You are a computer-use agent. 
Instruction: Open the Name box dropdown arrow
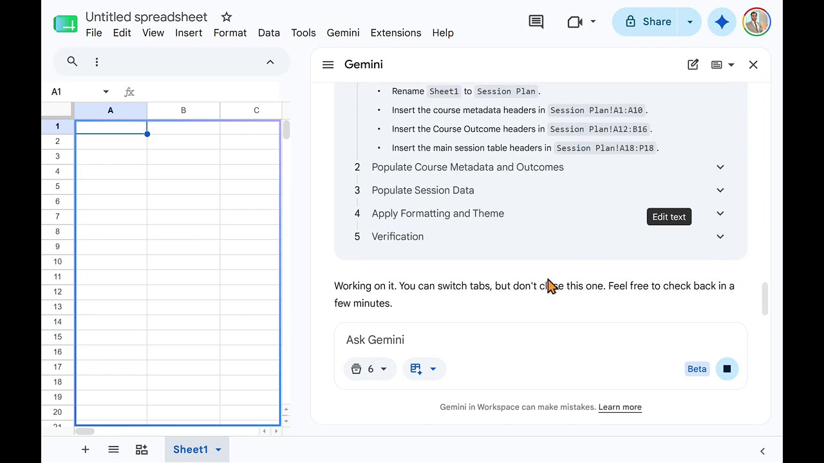(106, 92)
